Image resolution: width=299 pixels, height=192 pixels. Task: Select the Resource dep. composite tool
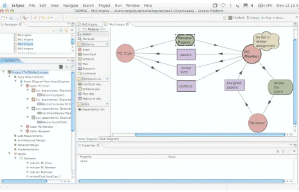point(93,98)
